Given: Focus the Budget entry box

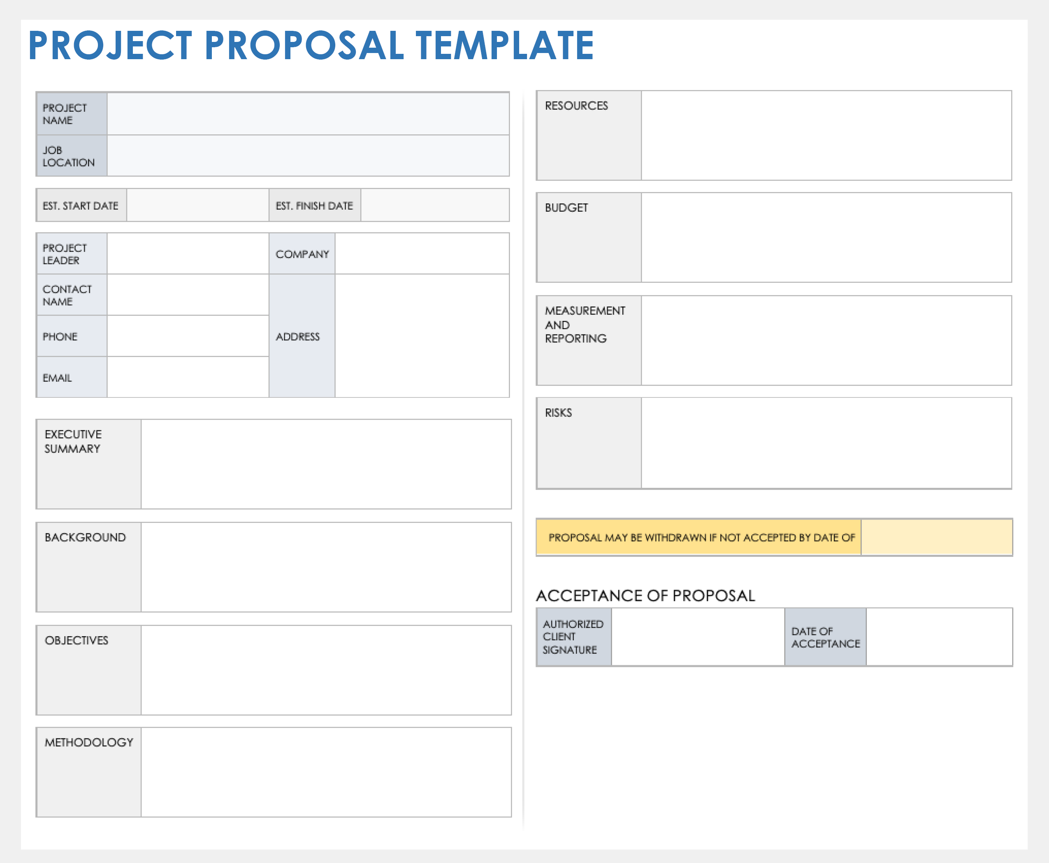Looking at the screenshot, I should pos(826,238).
